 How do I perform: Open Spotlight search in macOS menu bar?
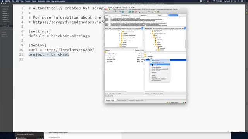tap(239, 1)
